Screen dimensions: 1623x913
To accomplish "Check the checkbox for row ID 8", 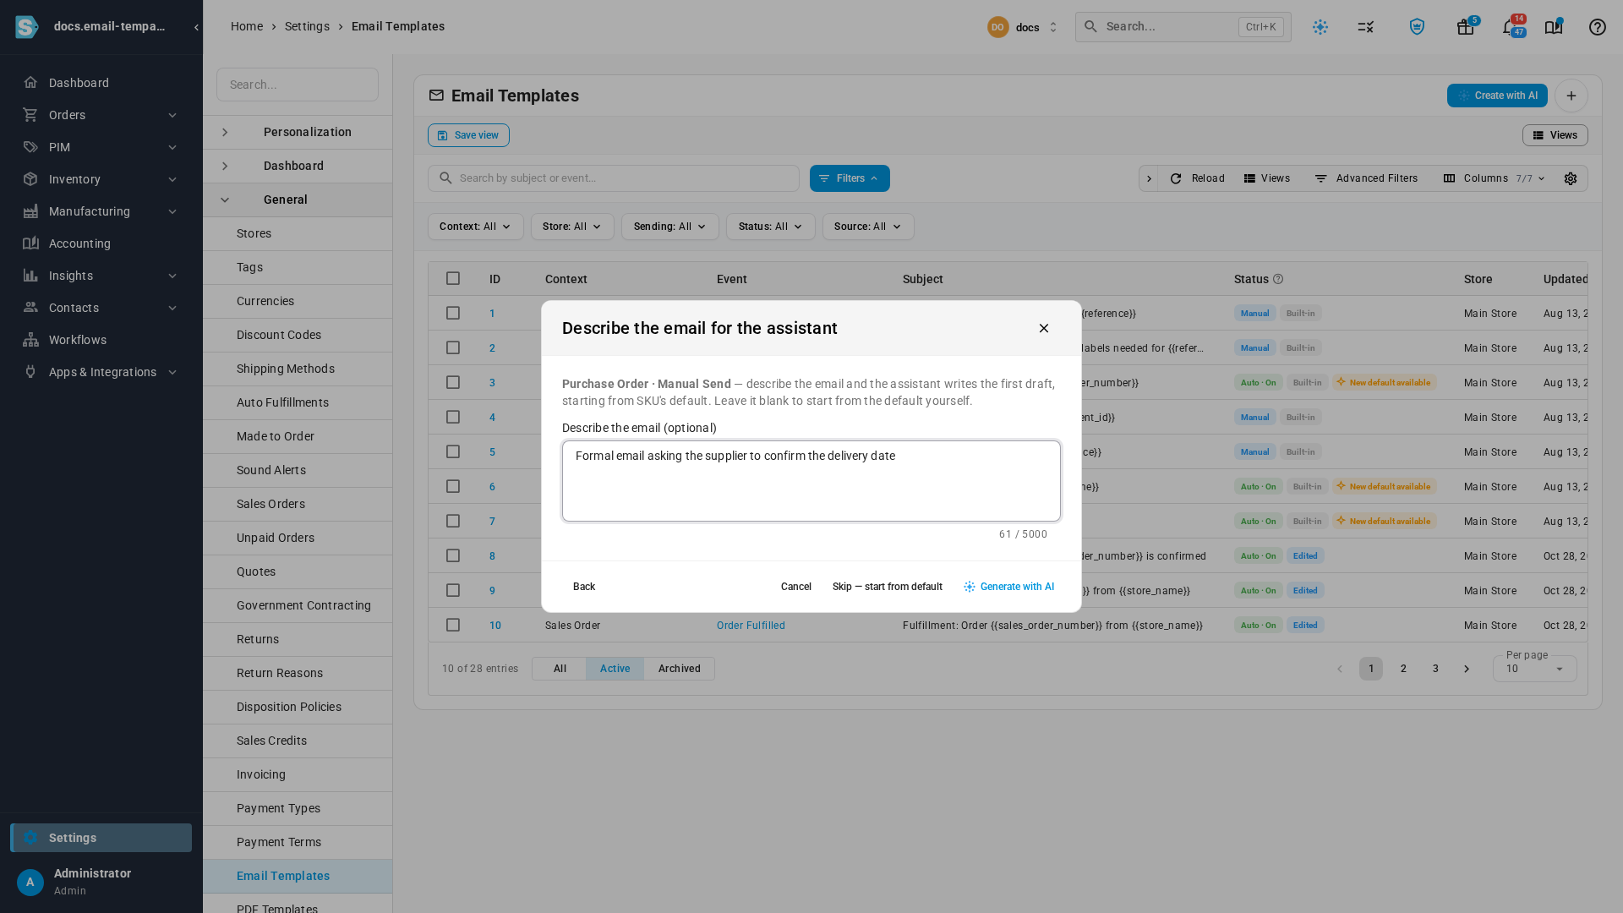I will click(453, 555).
